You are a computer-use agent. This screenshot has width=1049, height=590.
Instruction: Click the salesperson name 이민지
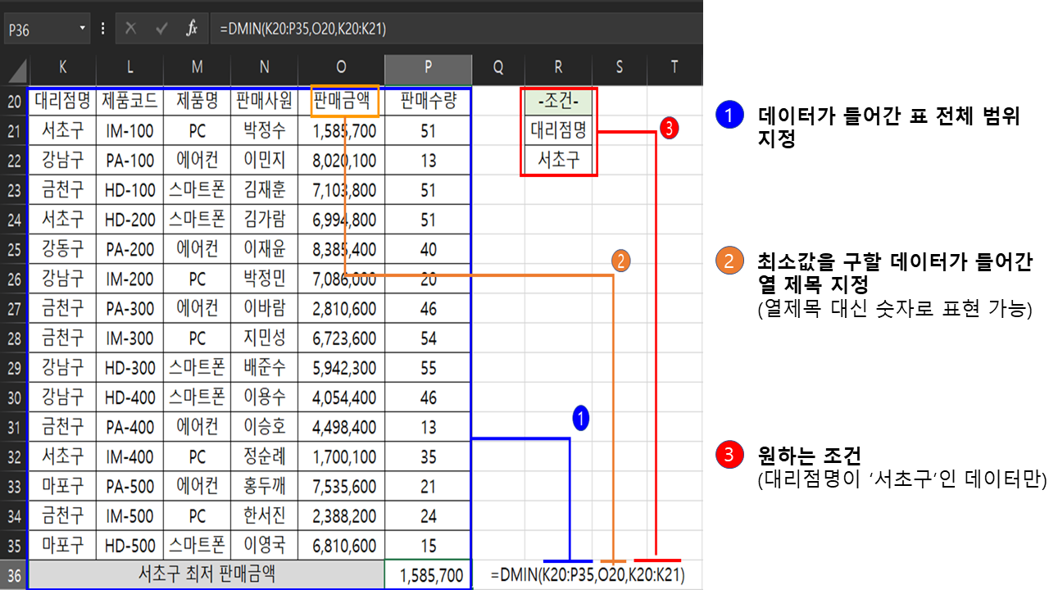(264, 161)
